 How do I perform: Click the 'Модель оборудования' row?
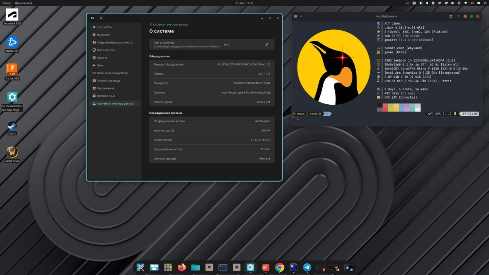click(212, 64)
